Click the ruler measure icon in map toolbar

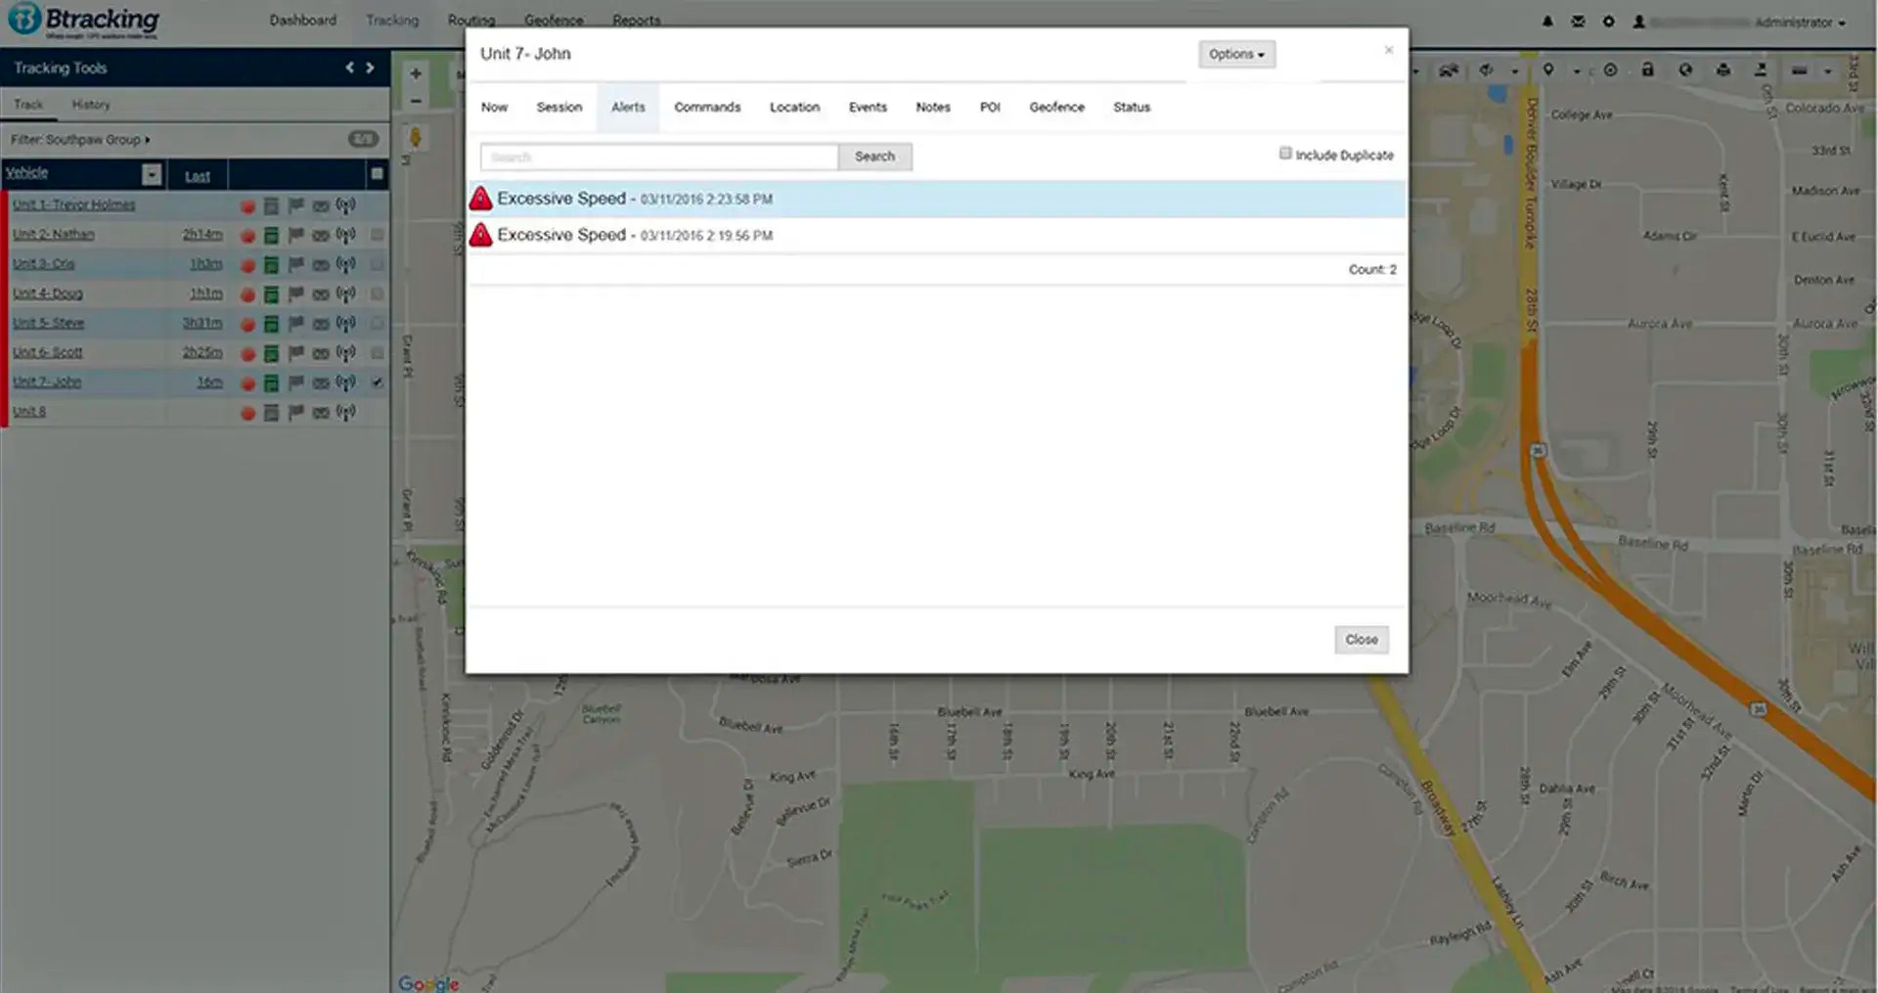1799,70
